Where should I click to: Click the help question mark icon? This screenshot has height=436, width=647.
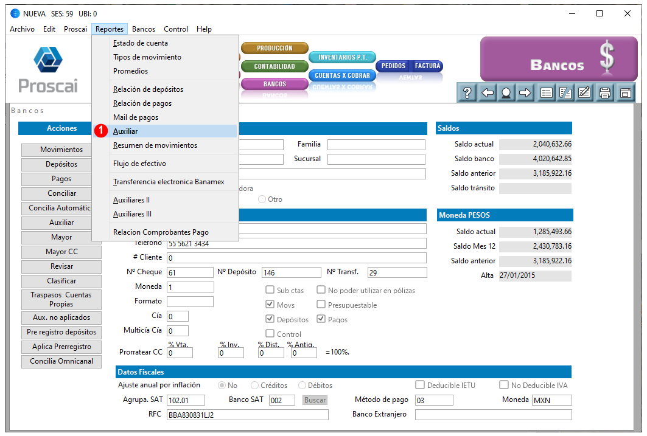[x=468, y=93]
